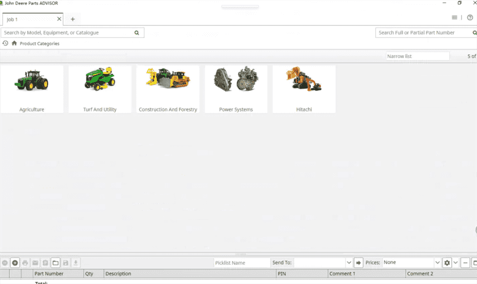Open the hamburger menu icon
The width and height of the screenshot is (477, 284).
455,17
